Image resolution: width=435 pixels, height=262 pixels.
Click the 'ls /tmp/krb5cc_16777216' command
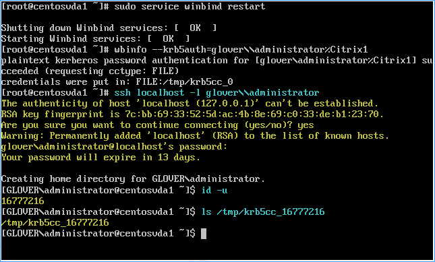tap(263, 212)
